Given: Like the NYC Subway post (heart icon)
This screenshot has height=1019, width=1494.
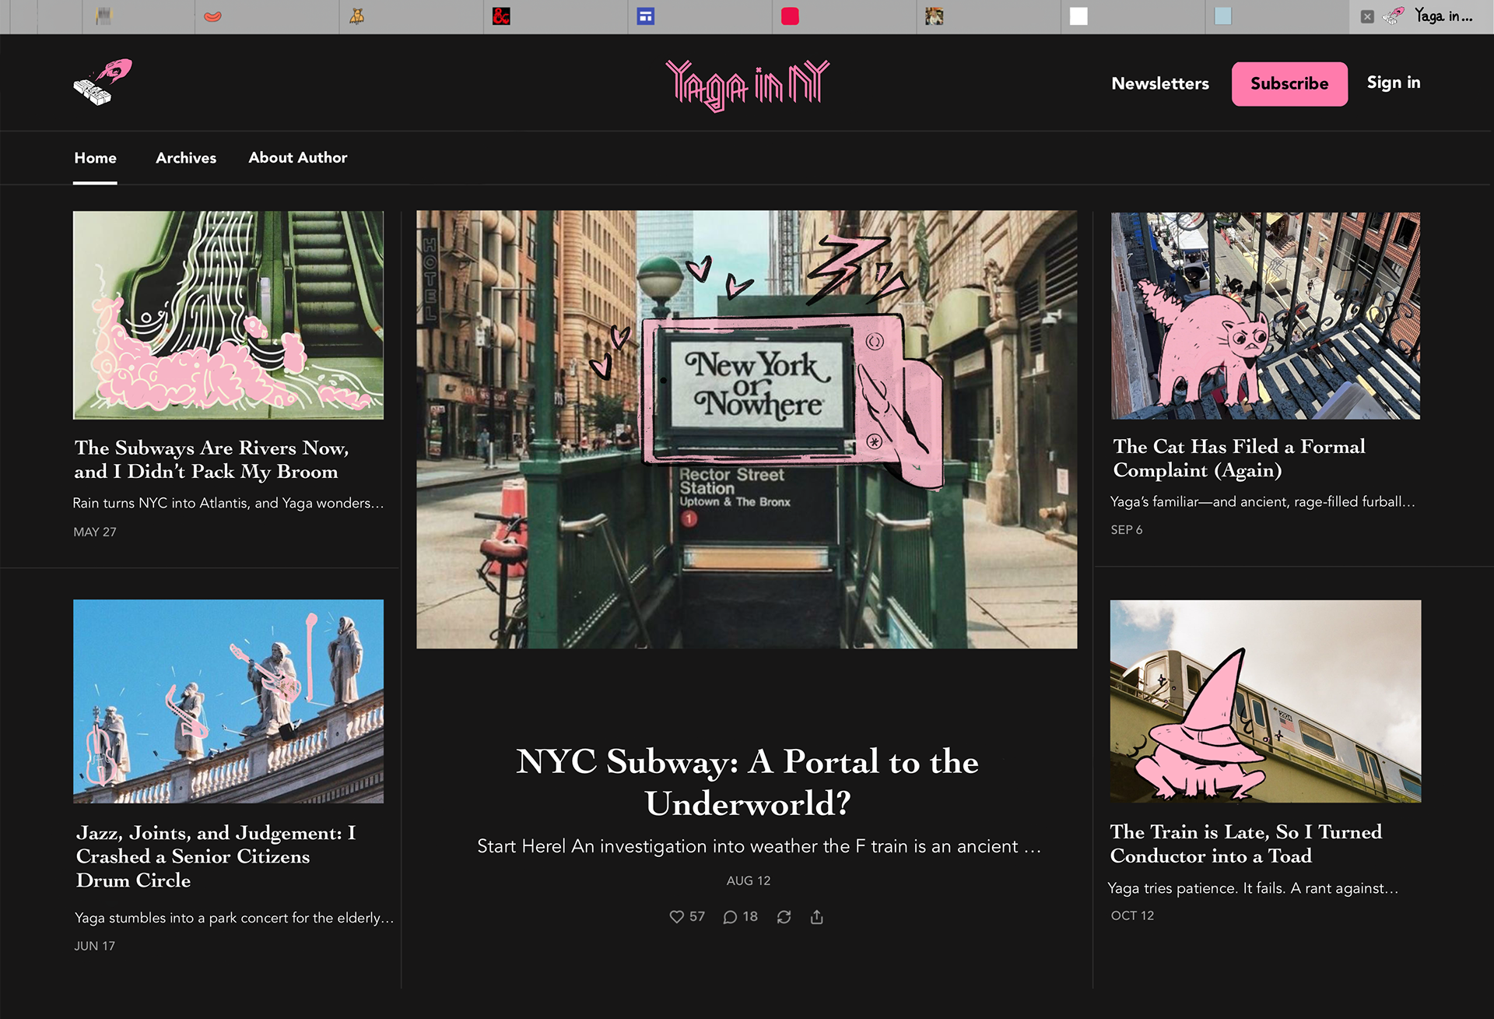Looking at the screenshot, I should click(x=677, y=917).
